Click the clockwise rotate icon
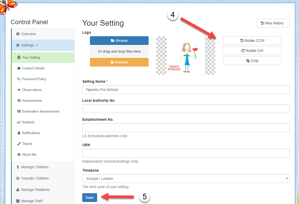299x204 pixels. coord(243,51)
